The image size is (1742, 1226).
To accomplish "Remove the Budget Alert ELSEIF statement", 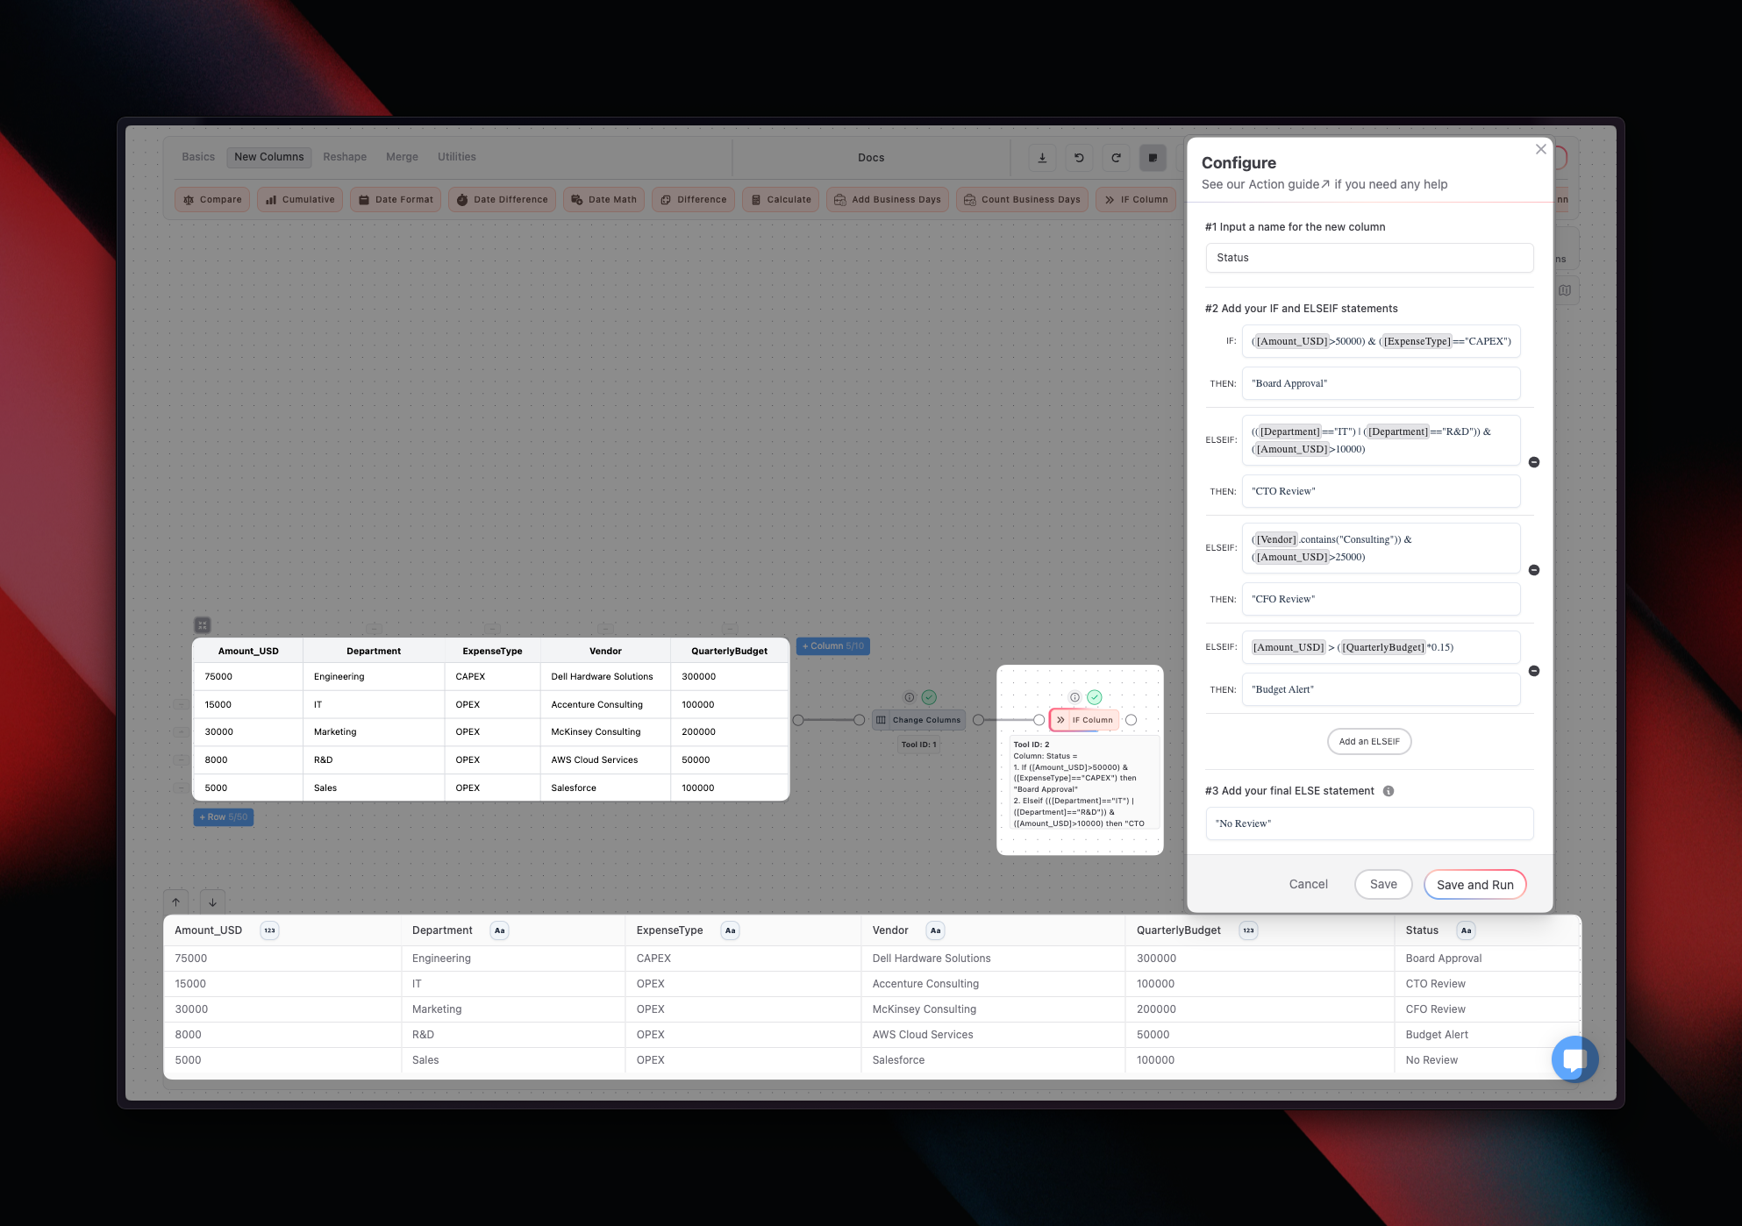I will pos(1534,671).
